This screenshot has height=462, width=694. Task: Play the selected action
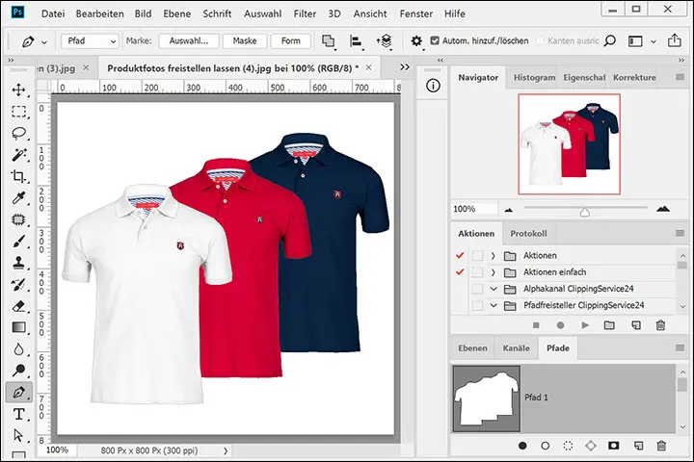point(584,325)
